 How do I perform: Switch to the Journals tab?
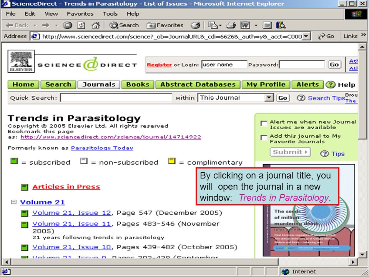pos(99,85)
